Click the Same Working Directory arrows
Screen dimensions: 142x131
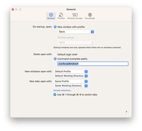pyautogui.click(x=86, y=86)
